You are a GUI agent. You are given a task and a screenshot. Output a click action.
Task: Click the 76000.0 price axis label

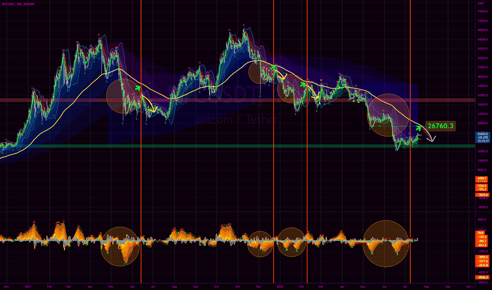click(482, 11)
